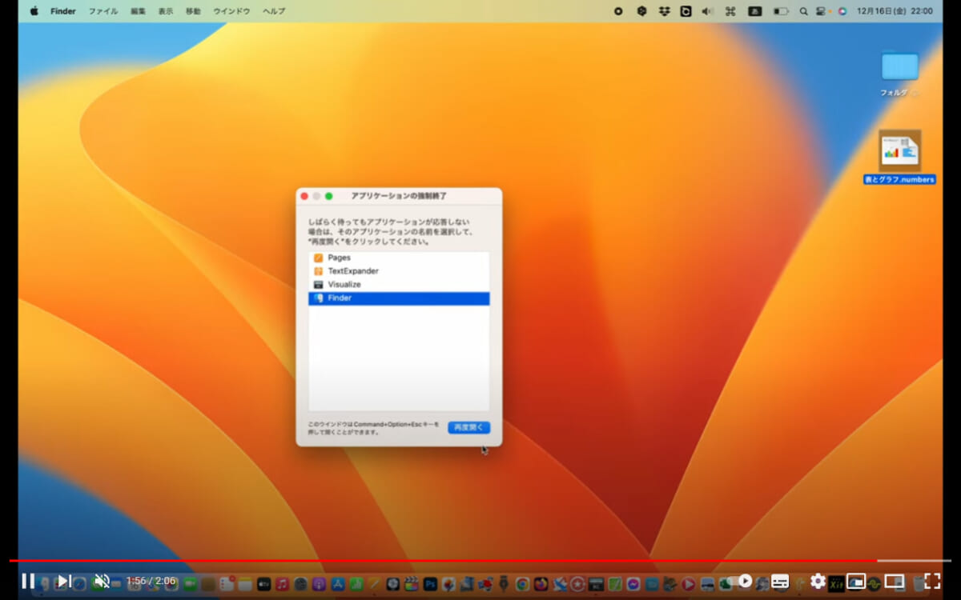Turn on video subtitles

coord(780,581)
